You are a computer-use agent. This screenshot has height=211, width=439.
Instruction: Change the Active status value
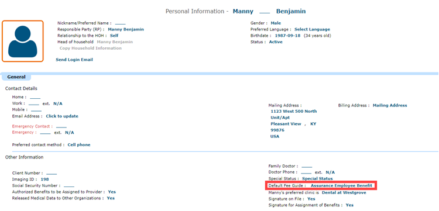tap(276, 42)
